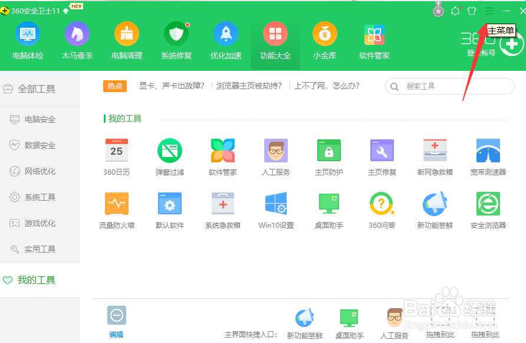Open link 上不了网,怎么办?
The image size is (526, 343).
click(327, 86)
